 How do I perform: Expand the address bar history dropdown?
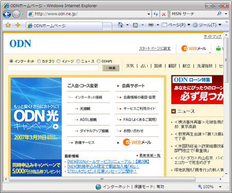click(x=149, y=14)
